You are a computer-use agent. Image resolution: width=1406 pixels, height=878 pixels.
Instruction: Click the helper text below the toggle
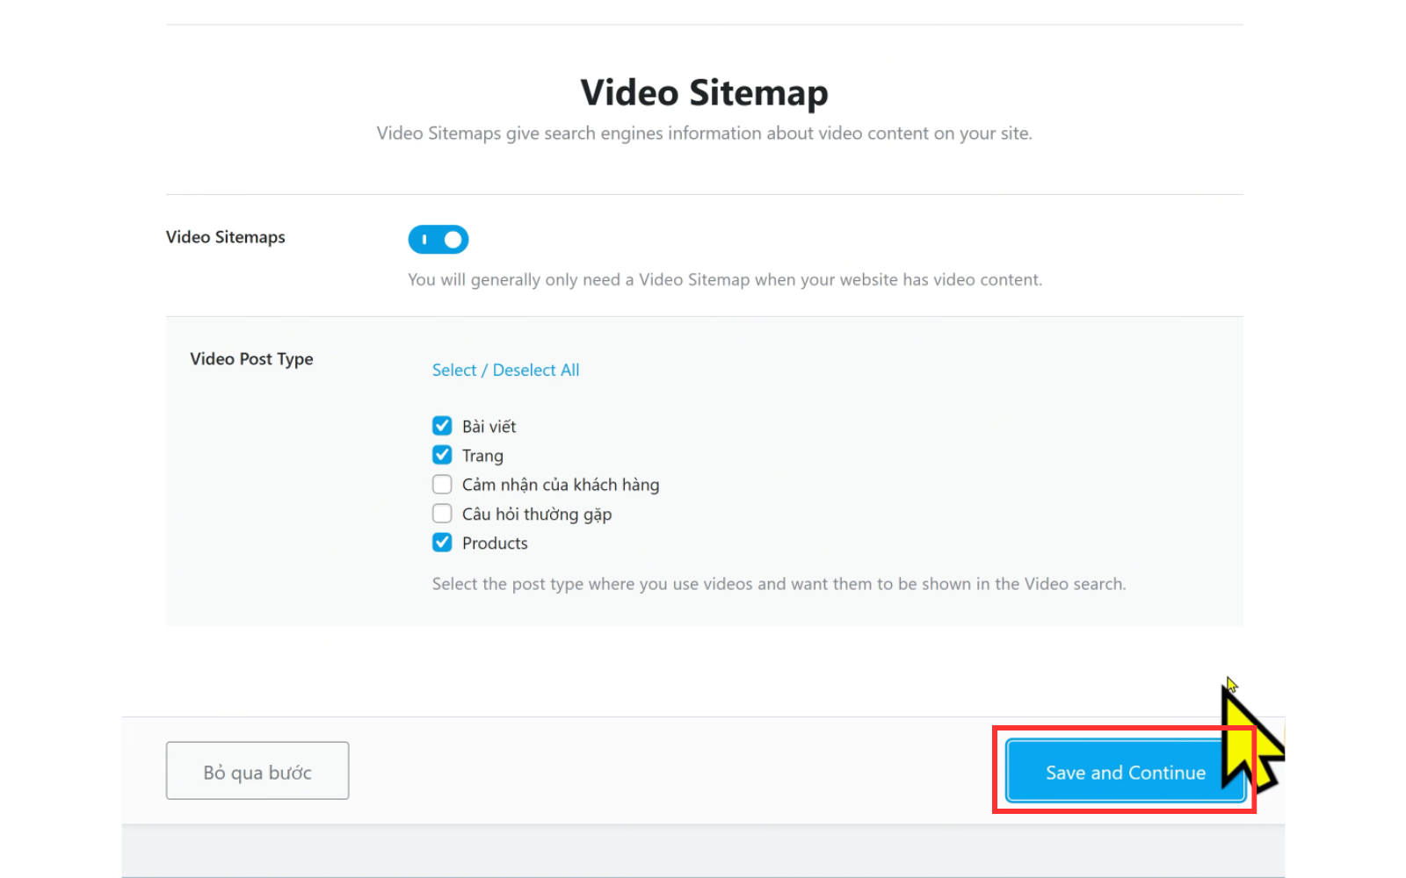(x=725, y=280)
